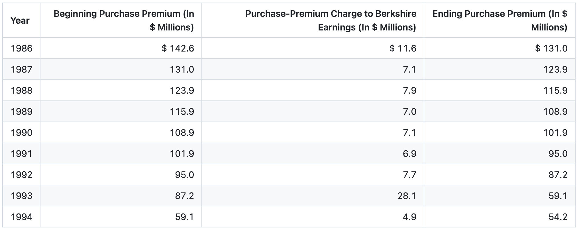Select the 54.2 ending premium cell
Viewport: 579px width, 230px height.
click(x=558, y=217)
